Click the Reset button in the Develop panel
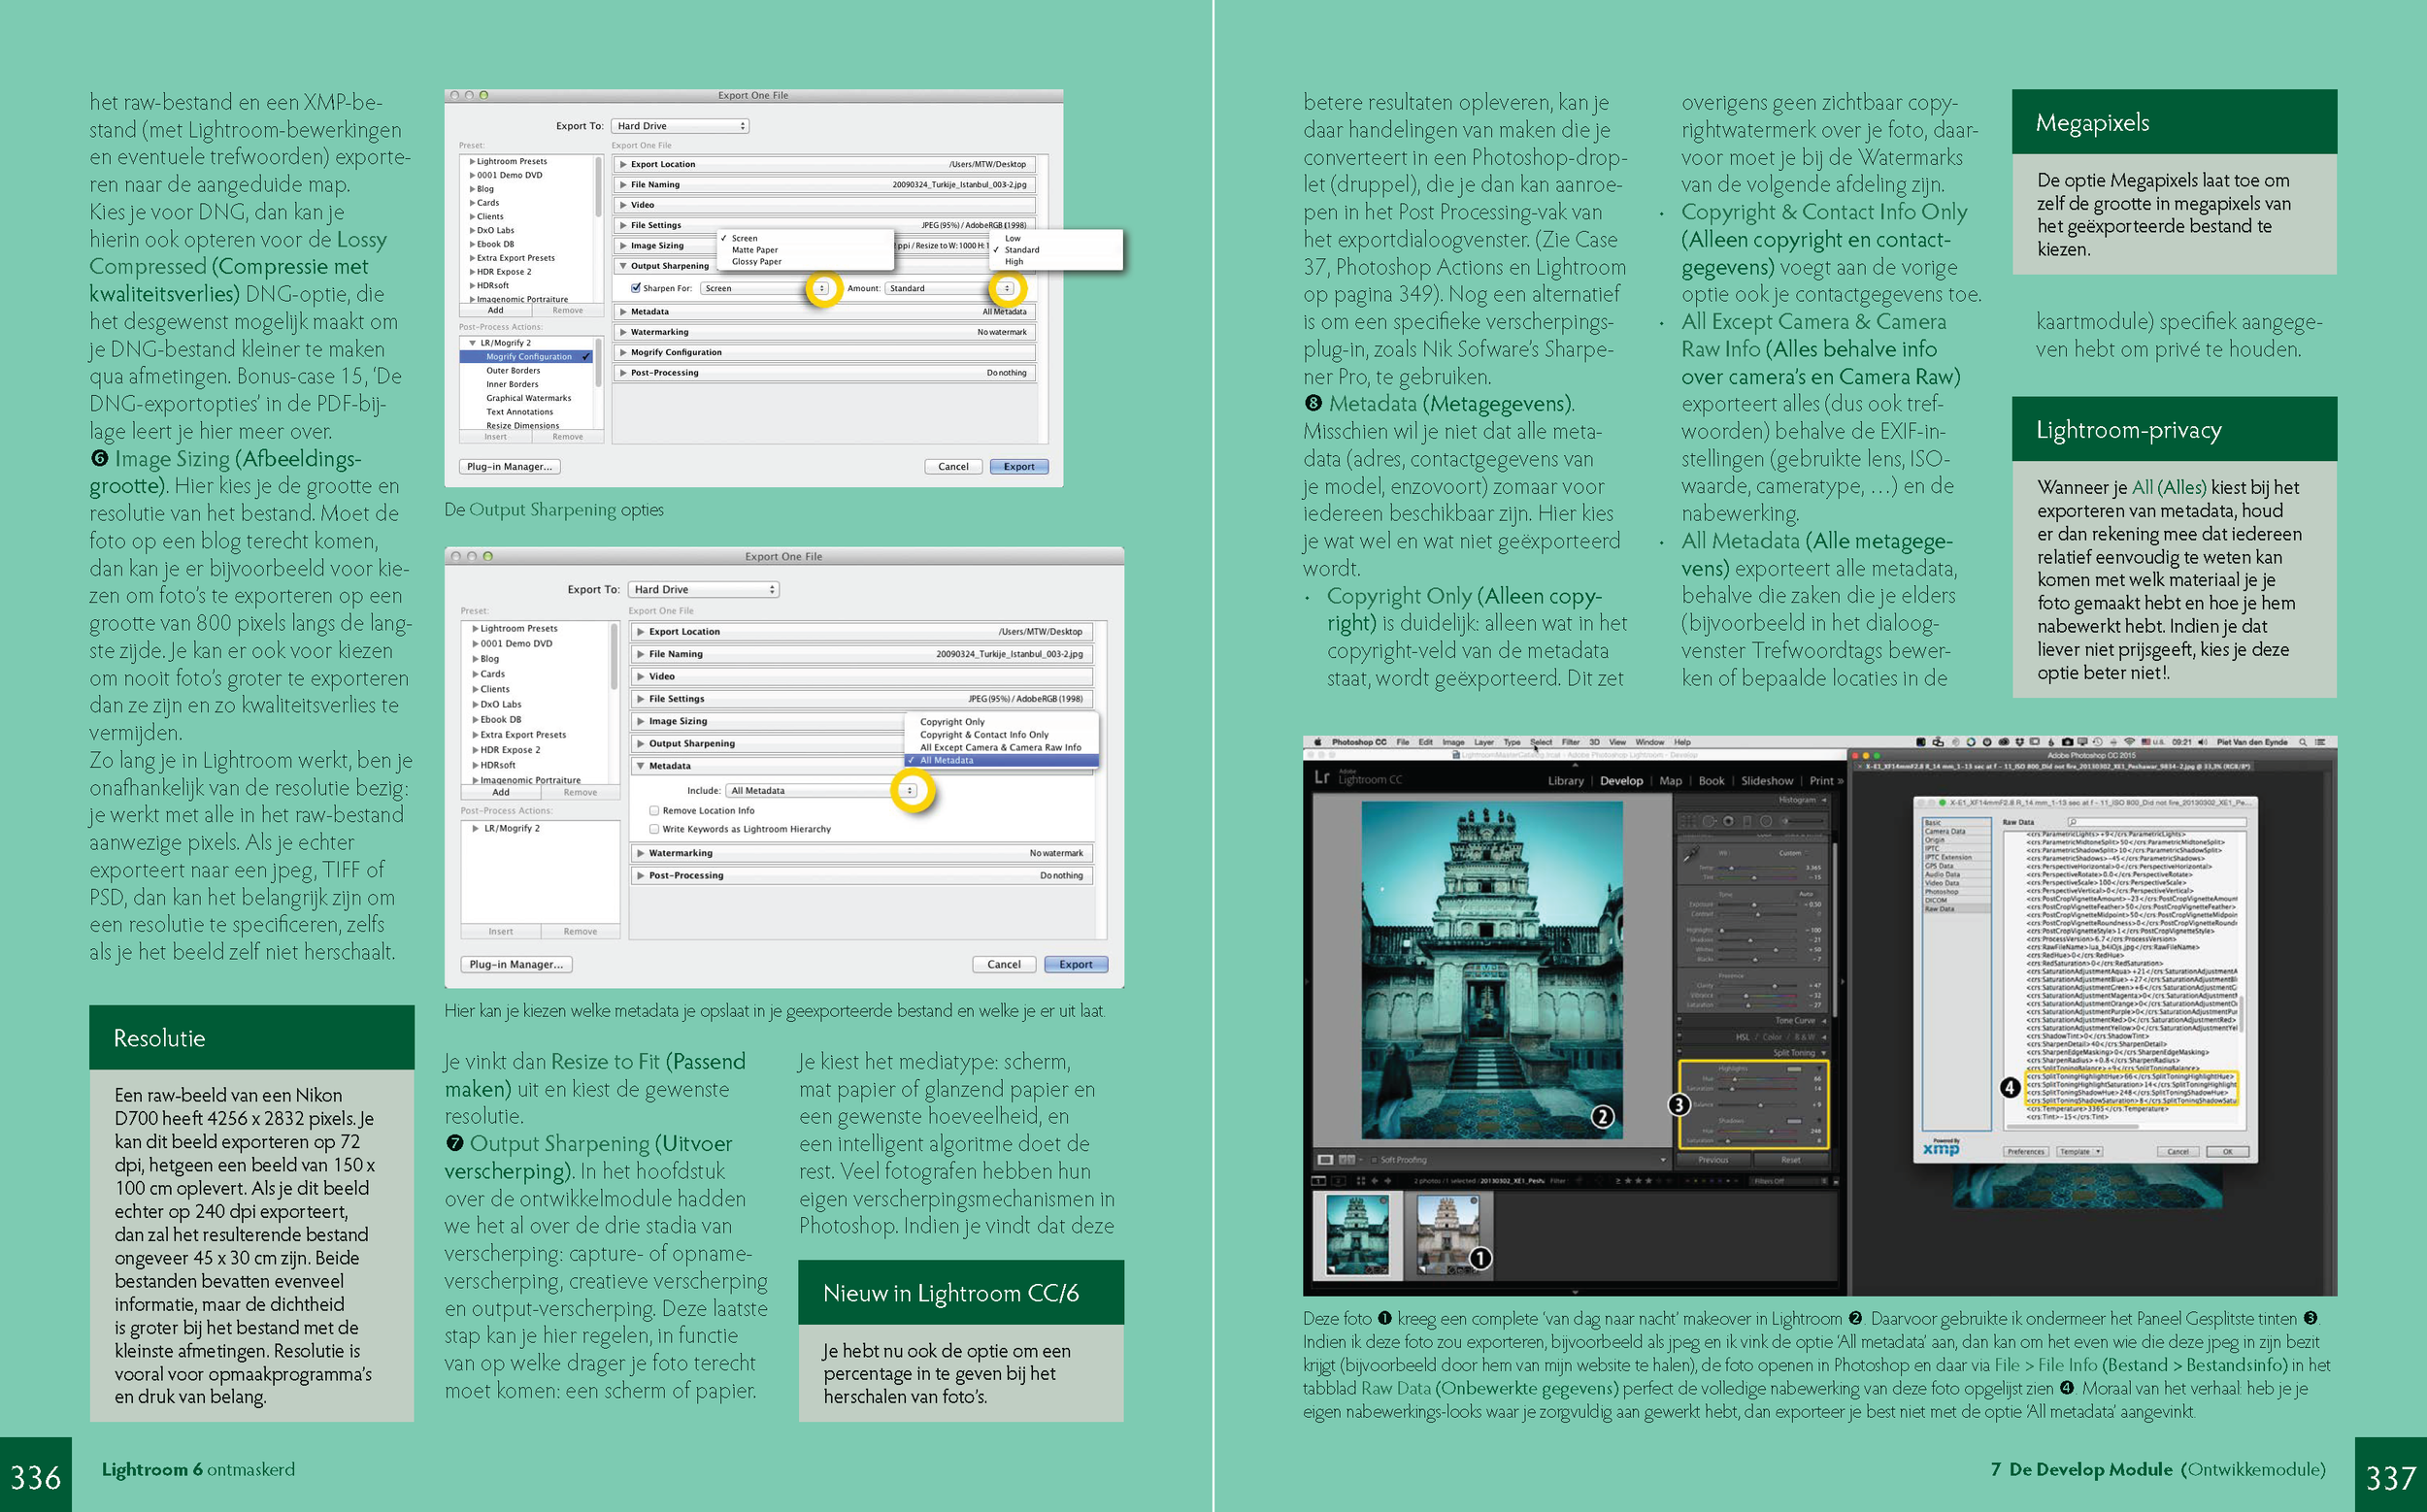Viewport: 2427px width, 1512px height. [x=1791, y=1161]
